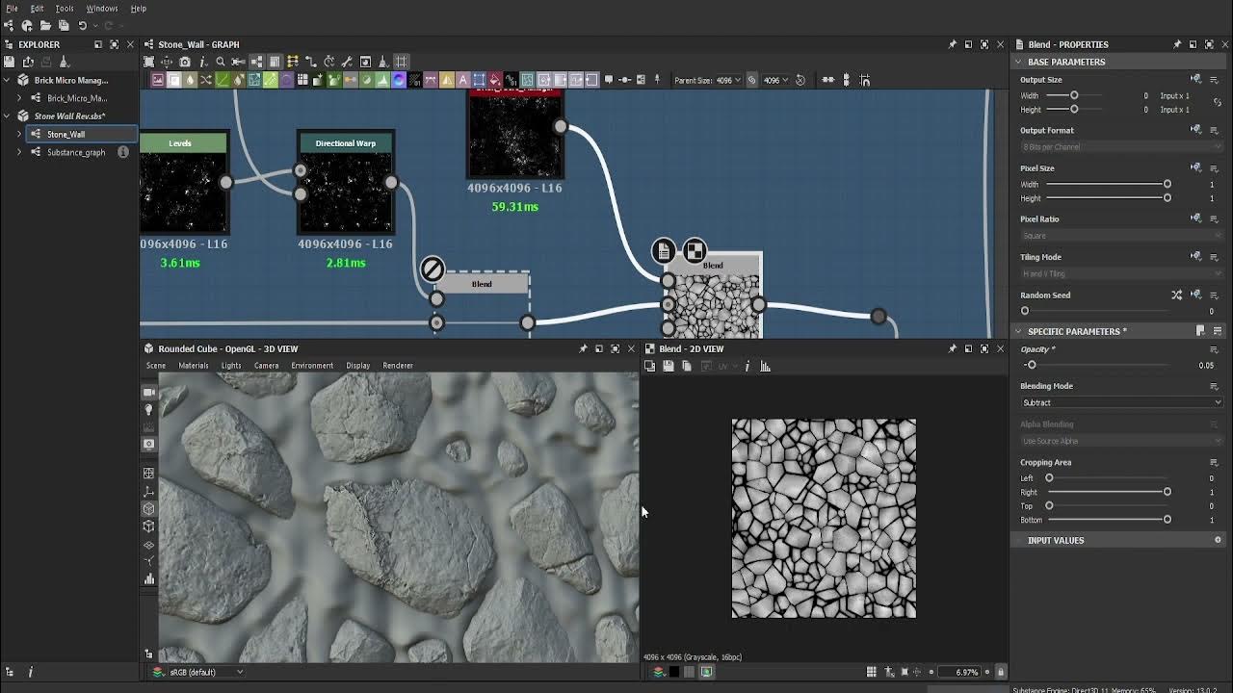The width and height of the screenshot is (1233, 693).
Task: Click the fit-graph-to-view frame icon
Action: (148, 62)
